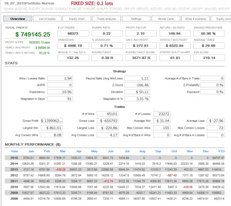Viewport: 231px width, 206px height.
Task: Select the profit factor value 2.15
Action: [141, 33]
